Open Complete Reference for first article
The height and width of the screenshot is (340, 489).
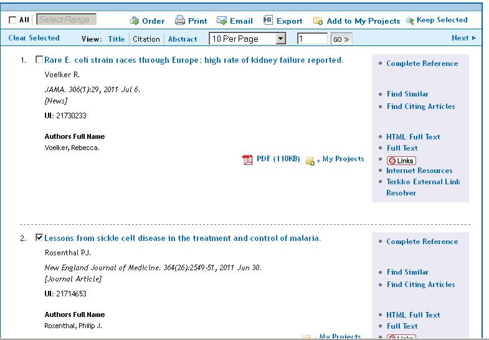(422, 64)
